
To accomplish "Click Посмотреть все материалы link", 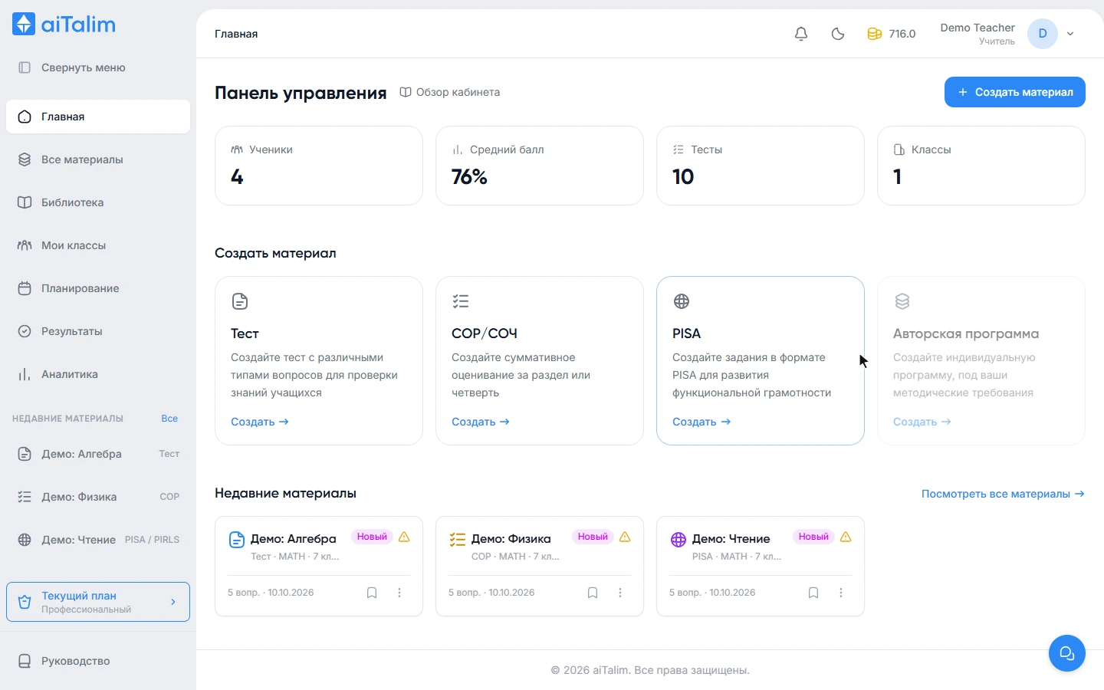I will point(1003,494).
